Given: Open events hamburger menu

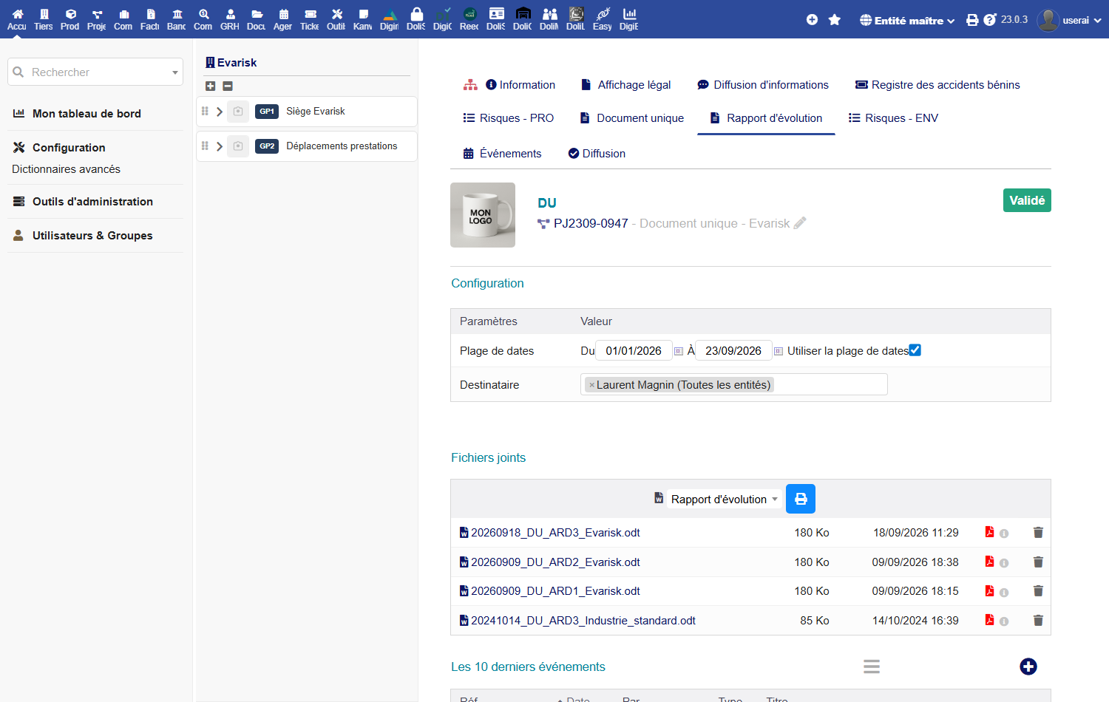Looking at the screenshot, I should coord(872,667).
